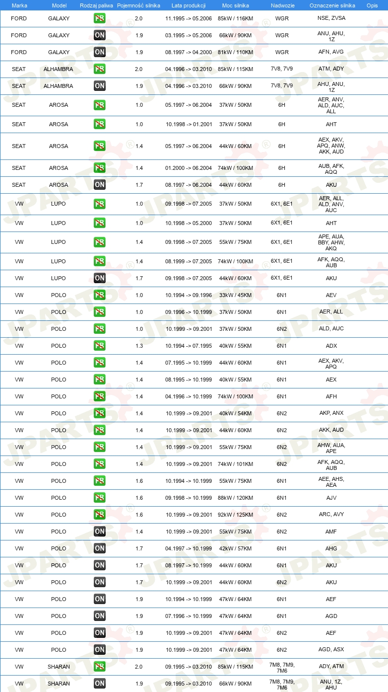The height and width of the screenshot is (692, 388).
Task: Select the date cell 08.1999 -> 07.2005
Action: pyautogui.click(x=189, y=261)
